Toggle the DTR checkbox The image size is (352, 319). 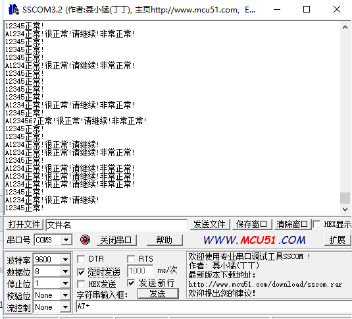(81, 259)
